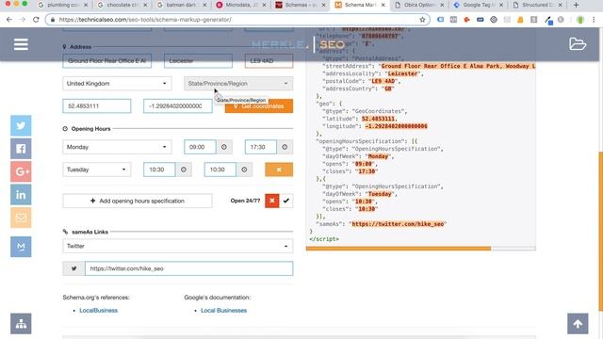Open a new browser tab

tap(576, 5)
